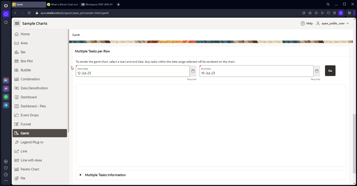This screenshot has width=357, height=186.
Task: Open the Area chart page
Action: coord(40,43)
